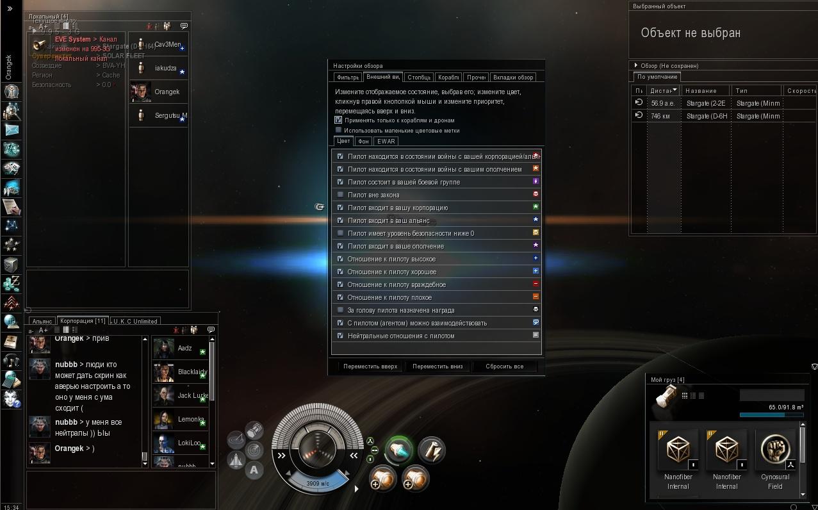Set speed on the 3909 м/с gauge
The image size is (818, 510).
click(317, 482)
